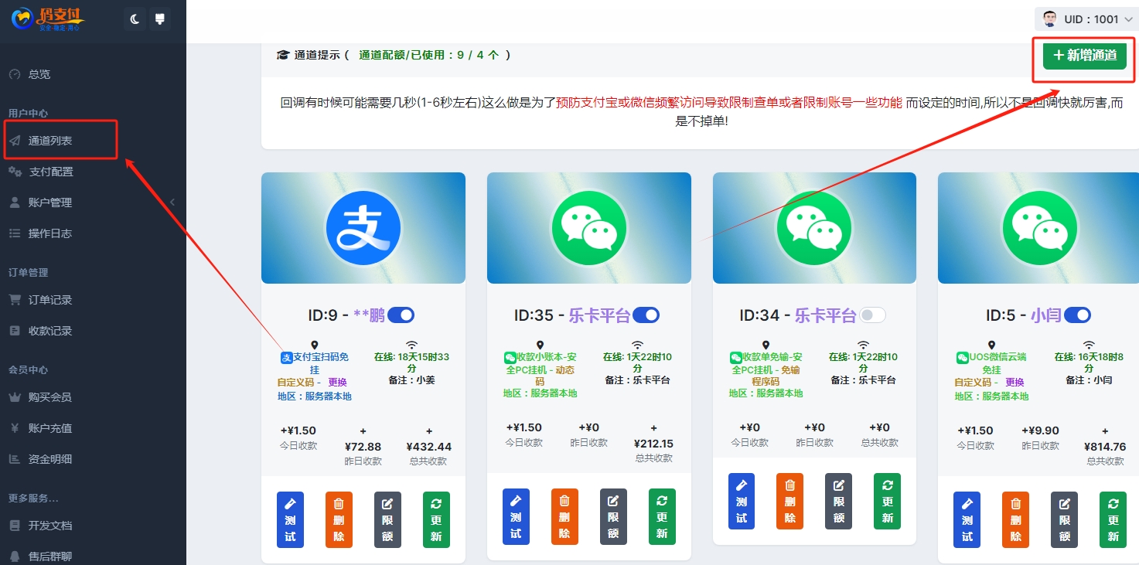Click 更新 button on ID:9 card
Screen dimensions: 1139x565
[x=436, y=519]
